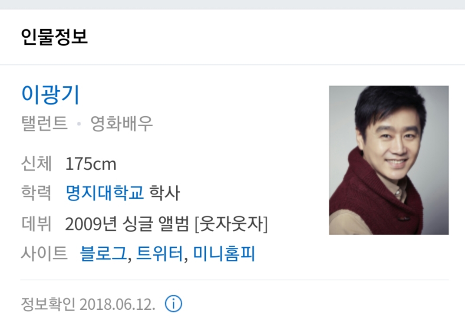Open the 이광기 name link

click(x=50, y=94)
